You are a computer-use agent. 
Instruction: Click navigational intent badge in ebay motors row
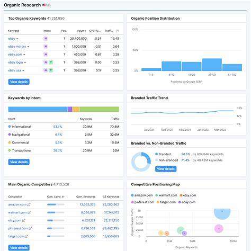pyautogui.click(x=46, y=47)
